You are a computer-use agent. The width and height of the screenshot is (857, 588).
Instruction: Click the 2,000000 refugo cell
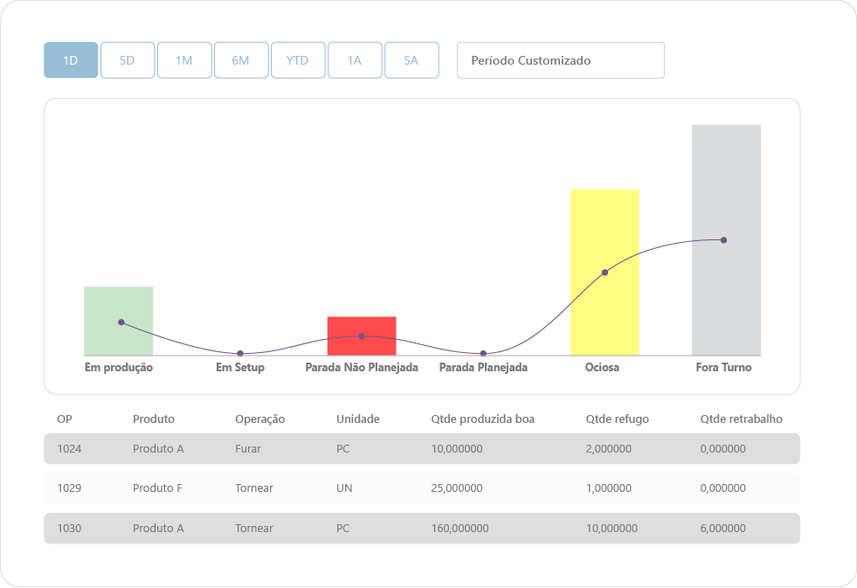609,449
